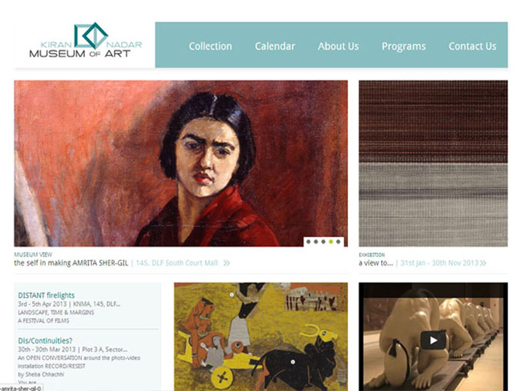Open the Contact Us page
The width and height of the screenshot is (526, 391).
[x=473, y=46]
